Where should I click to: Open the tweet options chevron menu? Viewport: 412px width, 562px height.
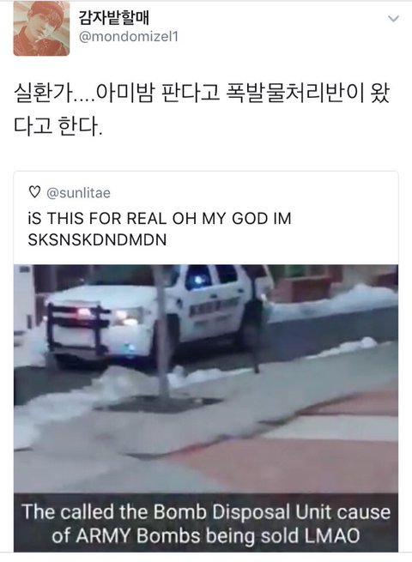pos(393,19)
